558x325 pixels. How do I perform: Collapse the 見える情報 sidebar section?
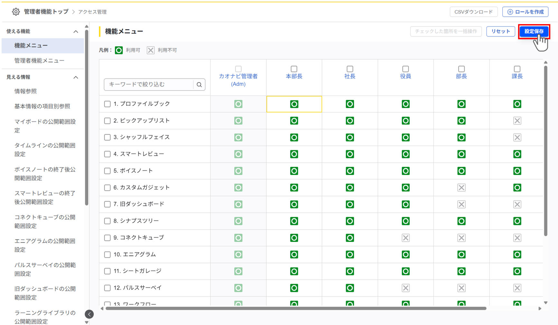[x=76, y=77]
